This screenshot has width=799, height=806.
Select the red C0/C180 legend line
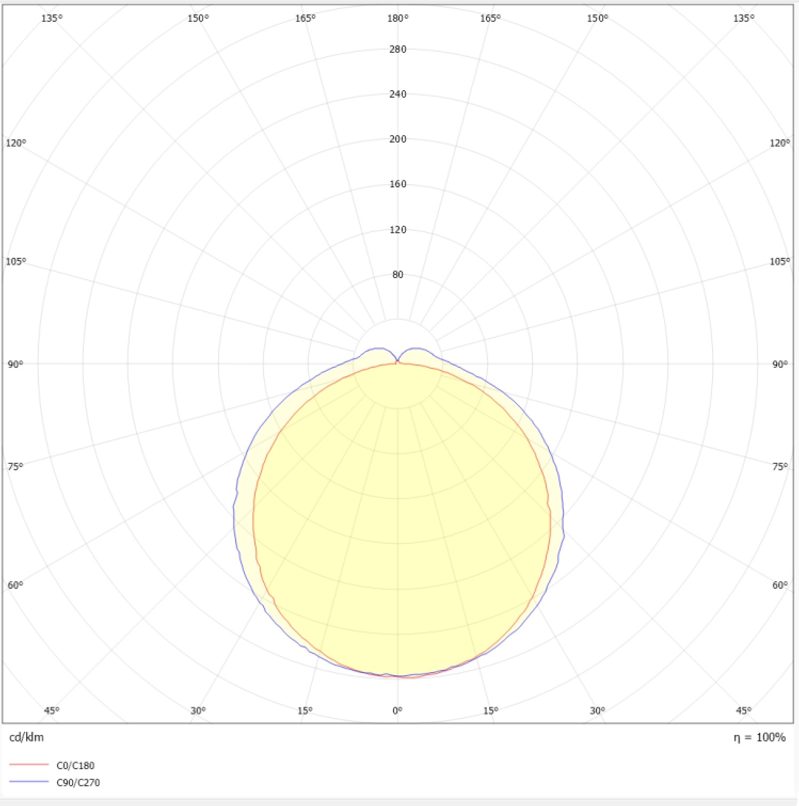(x=29, y=765)
